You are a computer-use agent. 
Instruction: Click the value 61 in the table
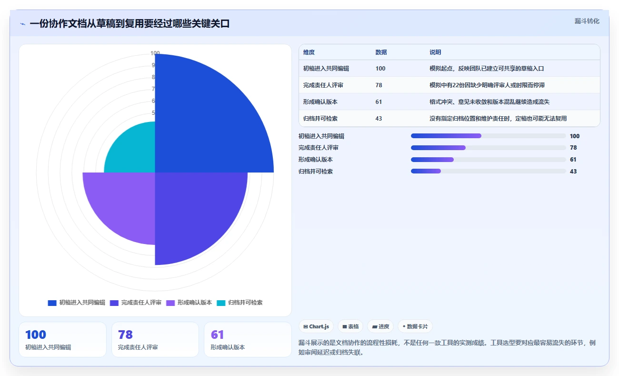click(379, 102)
